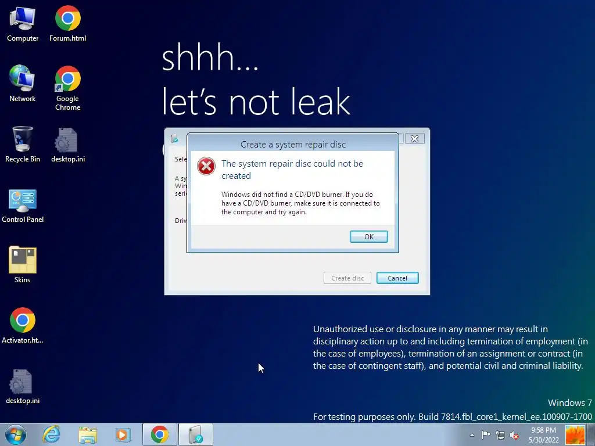This screenshot has height=446, width=595.
Task: Click the Show desktop strip at taskbar end
Action: tap(590, 434)
